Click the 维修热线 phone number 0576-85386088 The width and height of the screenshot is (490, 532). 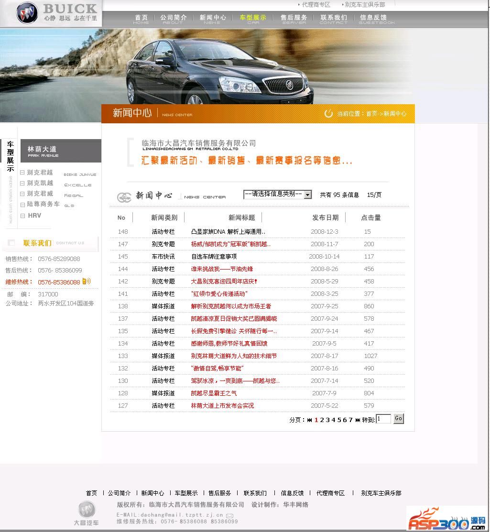(59, 282)
